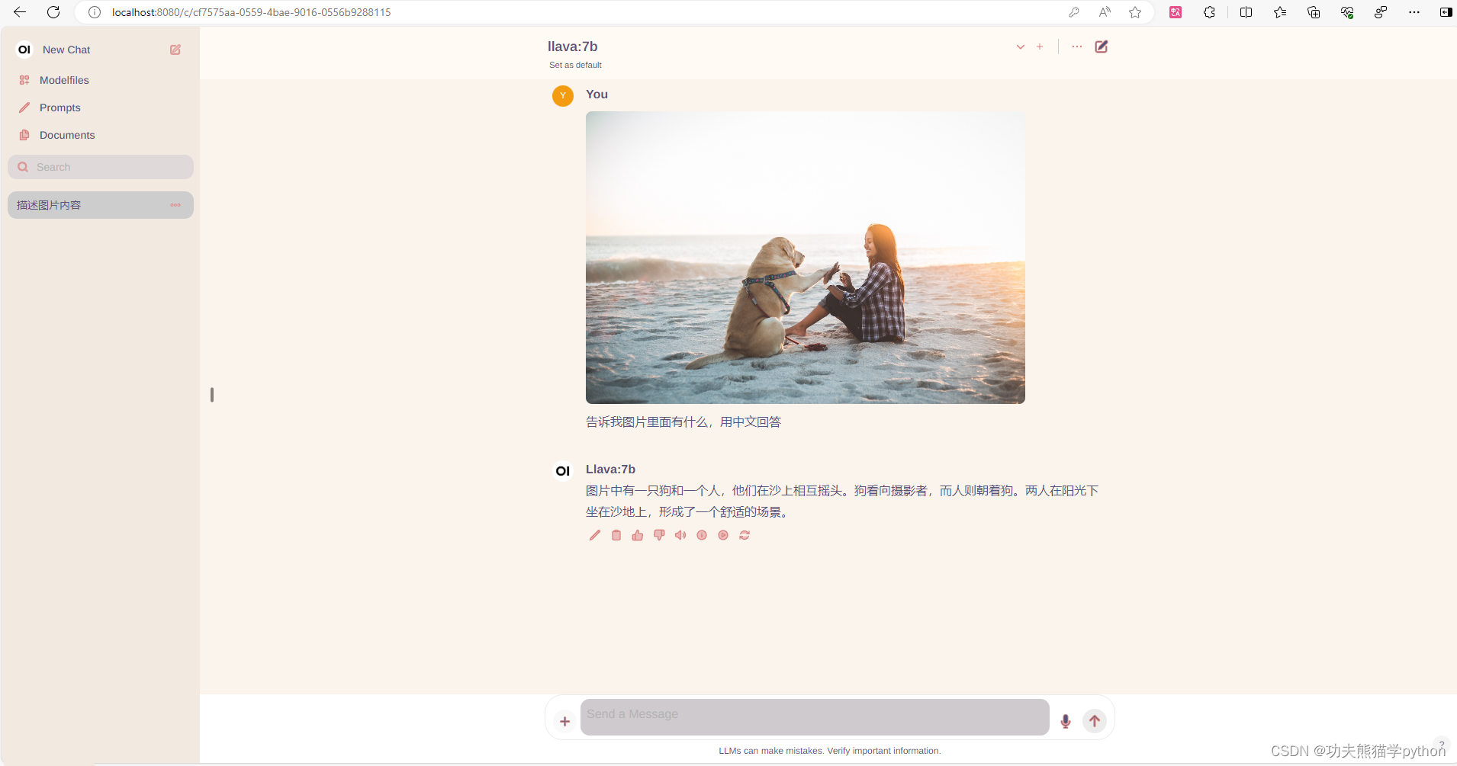
Task: Open the favorites list icon
Action: (1279, 12)
